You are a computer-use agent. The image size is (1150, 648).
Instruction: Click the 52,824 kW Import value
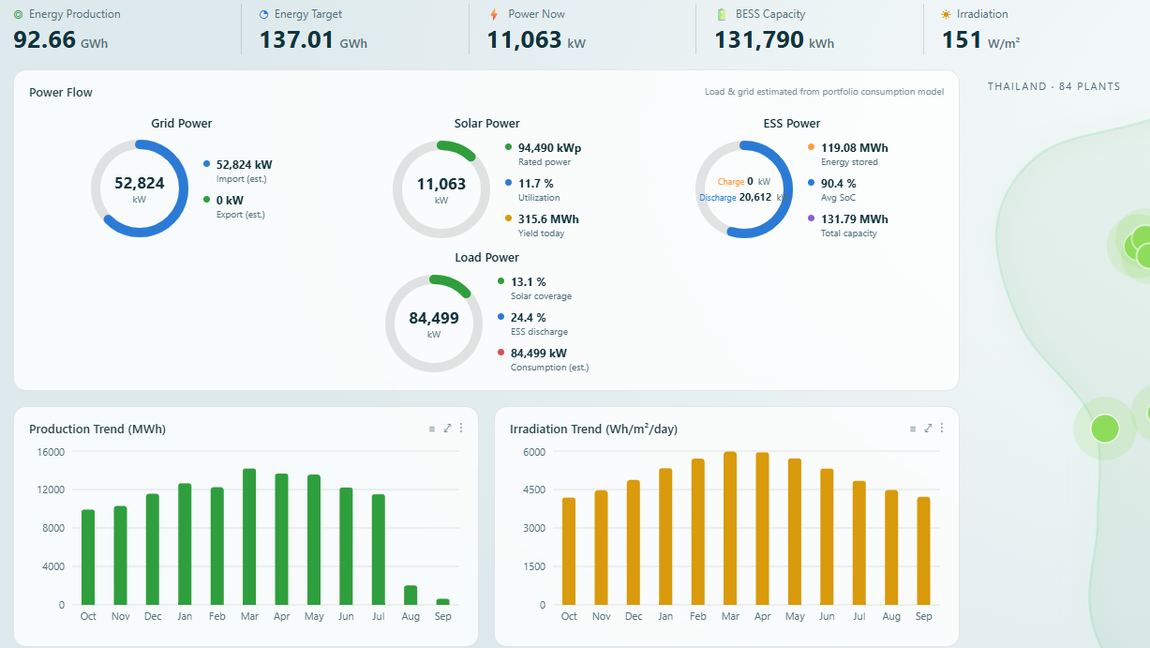[x=244, y=164]
